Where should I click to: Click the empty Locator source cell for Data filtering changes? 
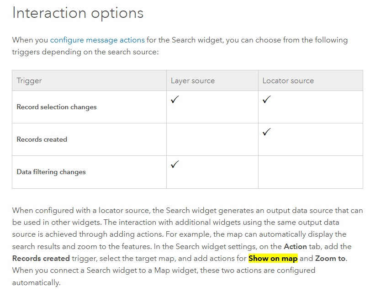click(310, 172)
